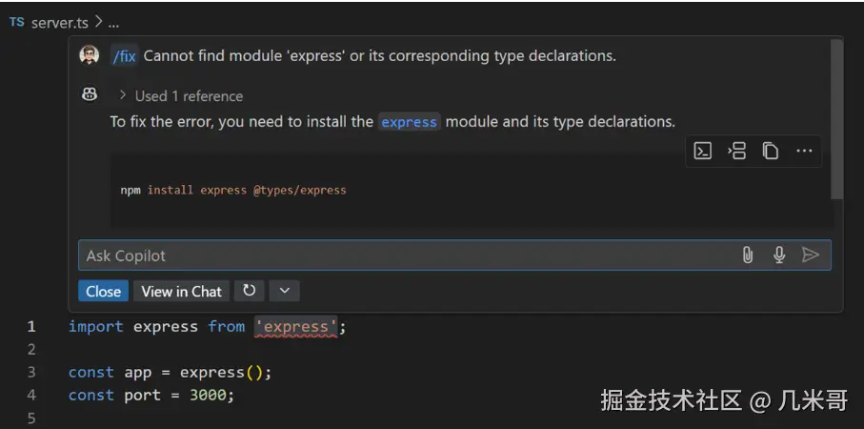Image resolution: width=864 pixels, height=429 pixels.
Task: Click the user avatar icon
Action: tap(90, 55)
